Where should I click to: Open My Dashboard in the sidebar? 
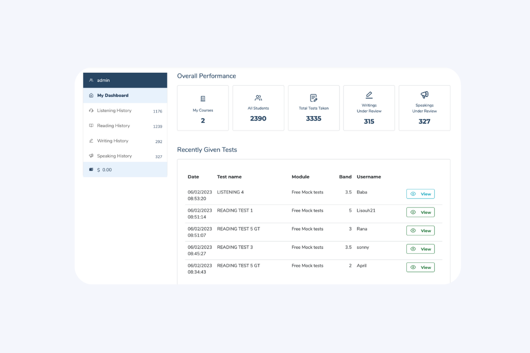[113, 95]
